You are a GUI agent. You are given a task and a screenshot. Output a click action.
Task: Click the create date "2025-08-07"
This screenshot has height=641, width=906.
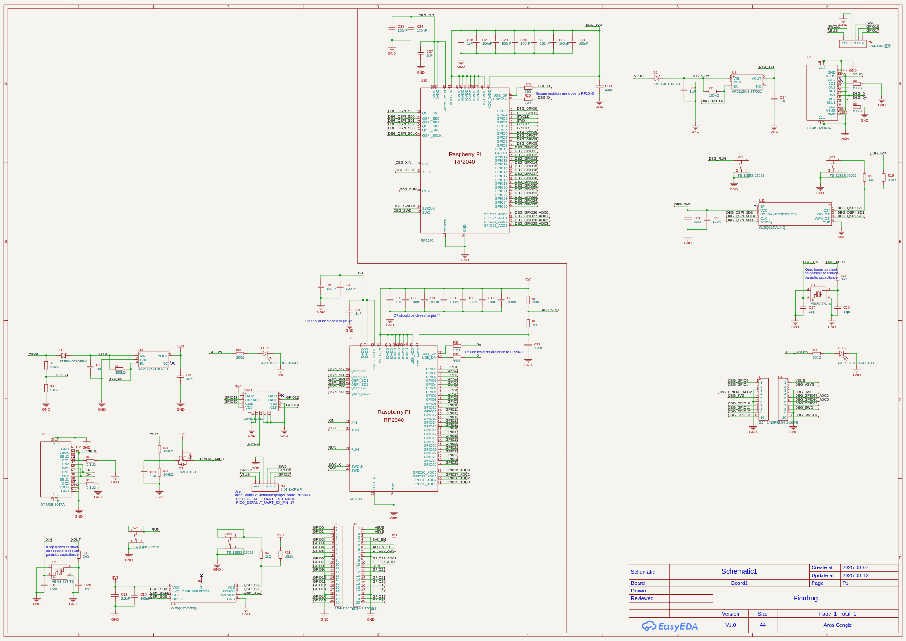[x=855, y=567]
